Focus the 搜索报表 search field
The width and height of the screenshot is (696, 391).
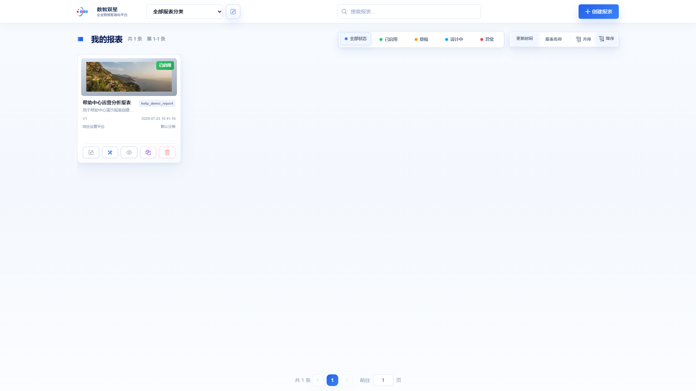[x=409, y=12]
